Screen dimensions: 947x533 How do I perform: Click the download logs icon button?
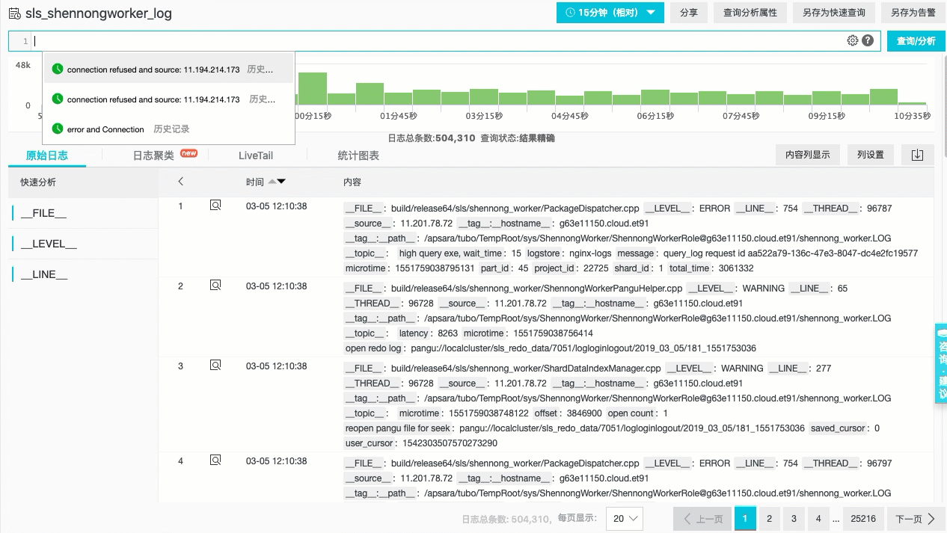click(917, 155)
